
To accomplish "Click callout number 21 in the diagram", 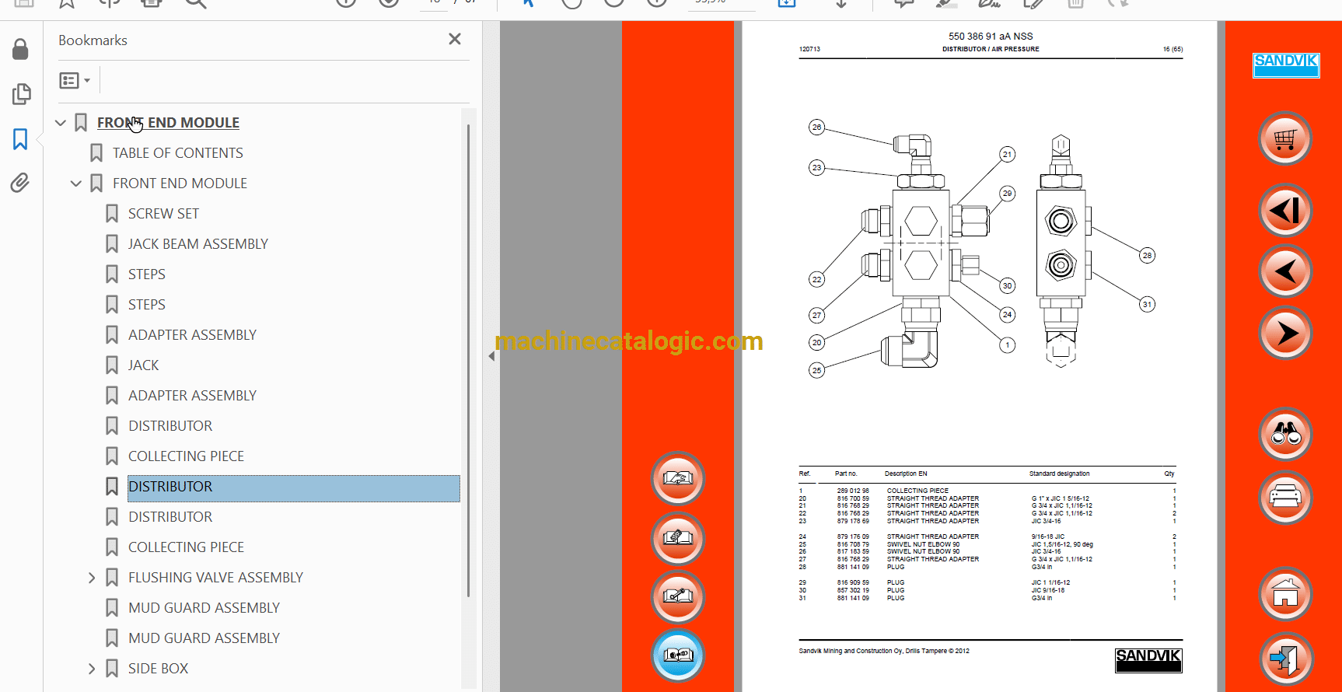I will point(1008,155).
